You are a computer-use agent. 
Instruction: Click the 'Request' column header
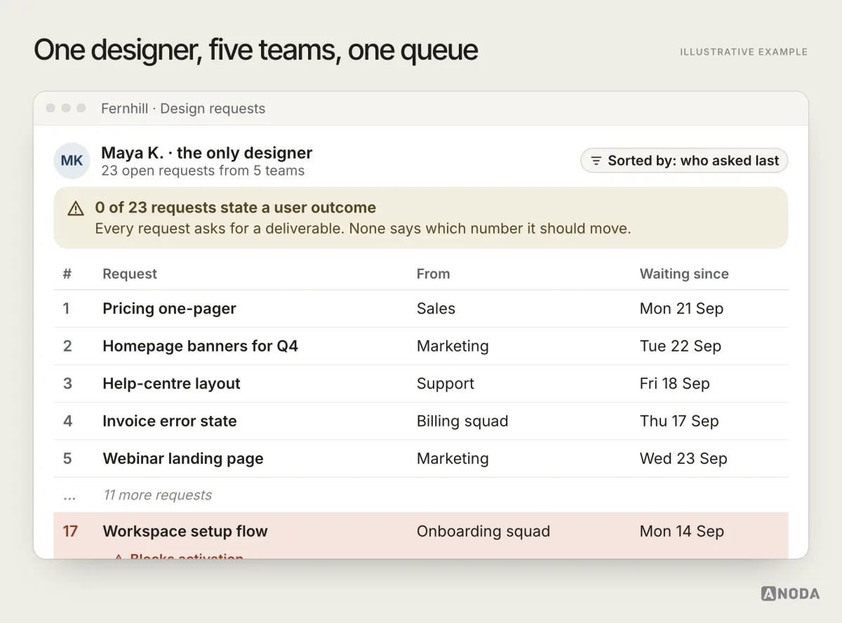point(130,274)
